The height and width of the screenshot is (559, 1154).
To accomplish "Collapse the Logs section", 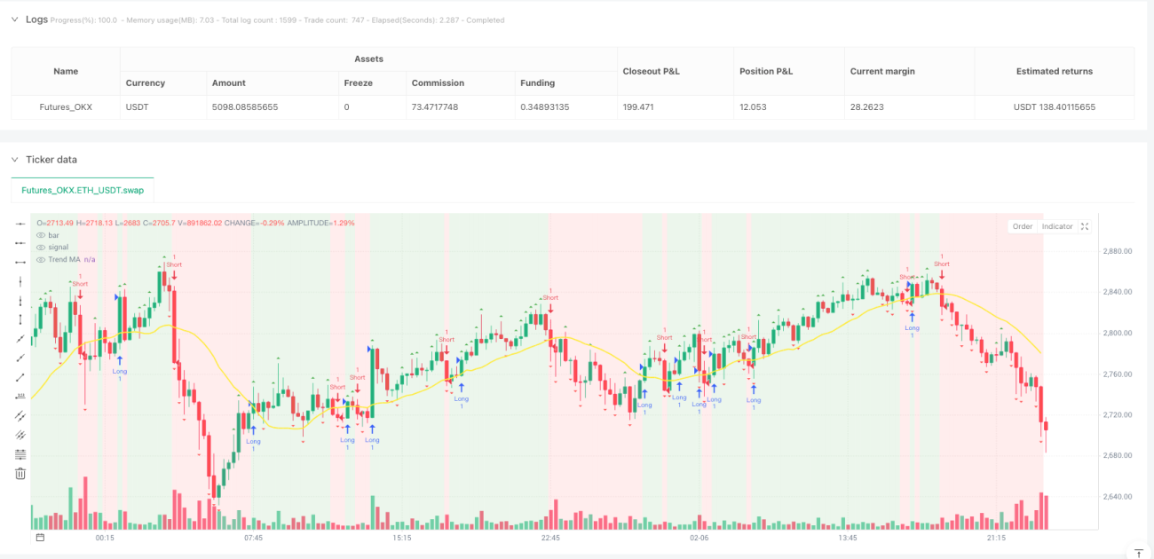I will click(x=14, y=20).
